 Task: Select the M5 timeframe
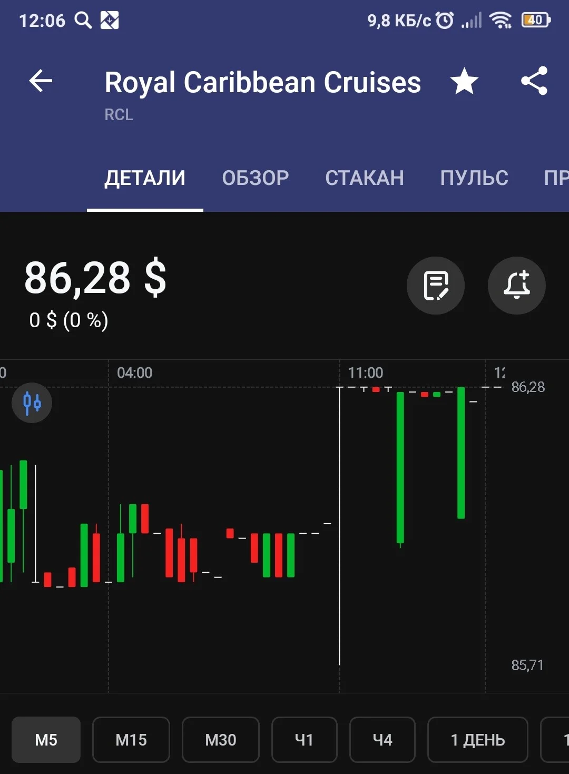pyautogui.click(x=46, y=740)
